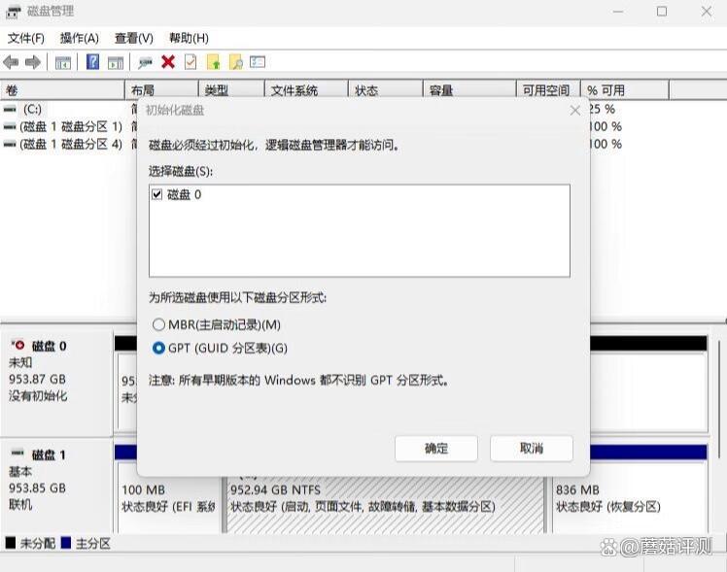This screenshot has height=572, width=727.
Task: Click the properties checkmark sheet icon
Action: pos(190,62)
